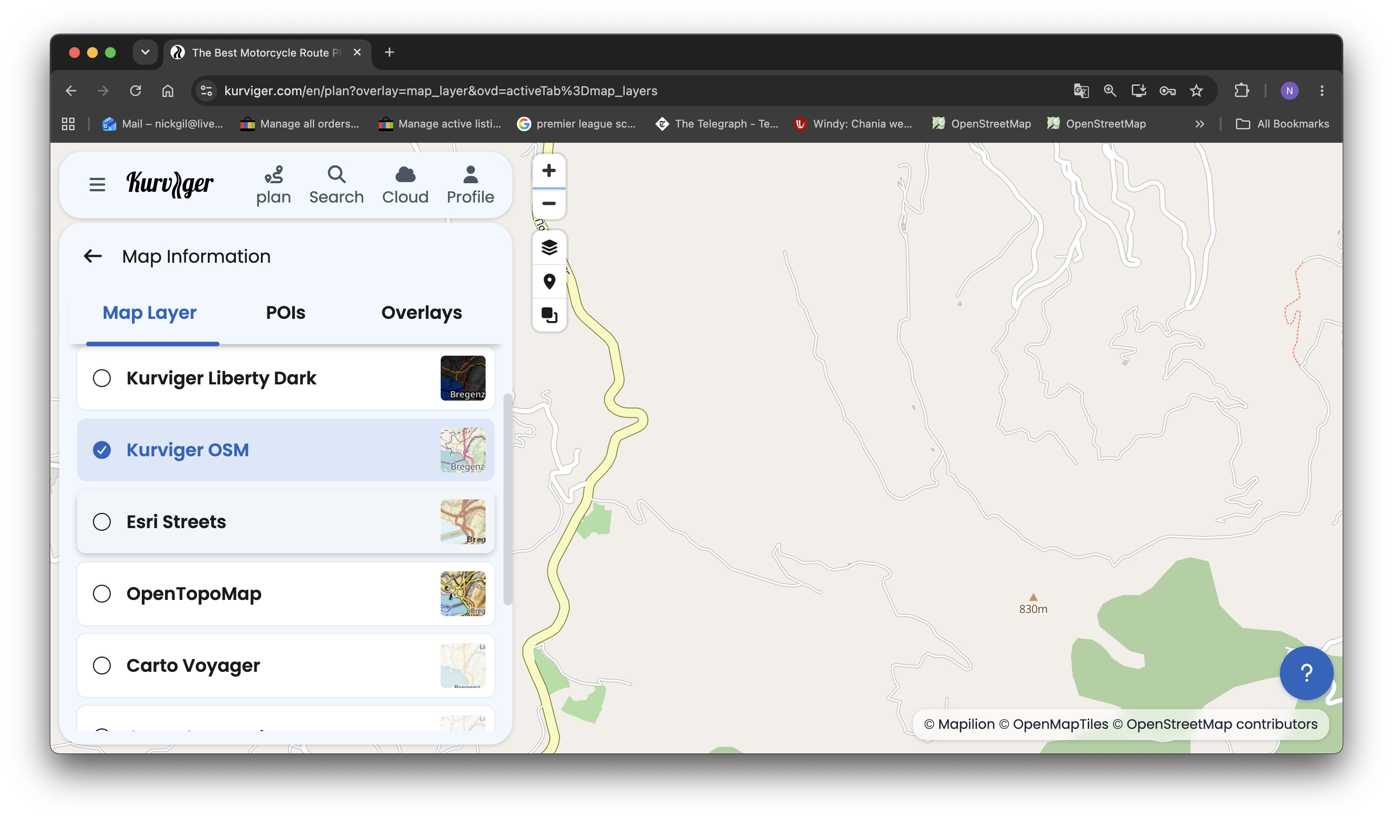Open the Profile section
This screenshot has height=820, width=1393.
pos(470,185)
